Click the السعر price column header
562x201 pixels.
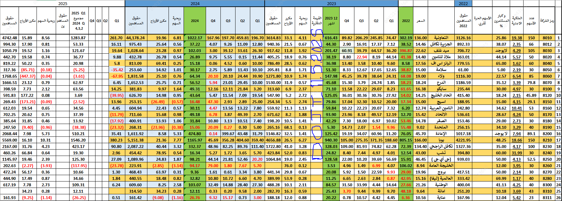coord(420,20)
